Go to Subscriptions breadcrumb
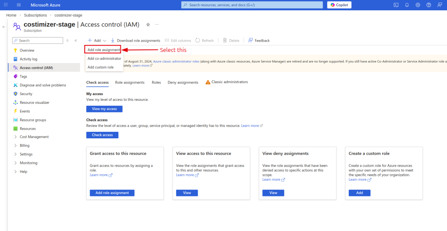This screenshot has height=231, width=447. click(x=35, y=15)
